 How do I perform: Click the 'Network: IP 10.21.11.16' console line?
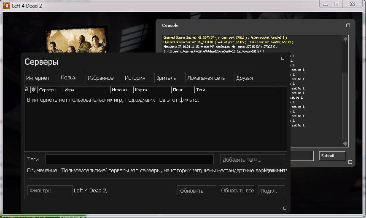click(x=220, y=47)
